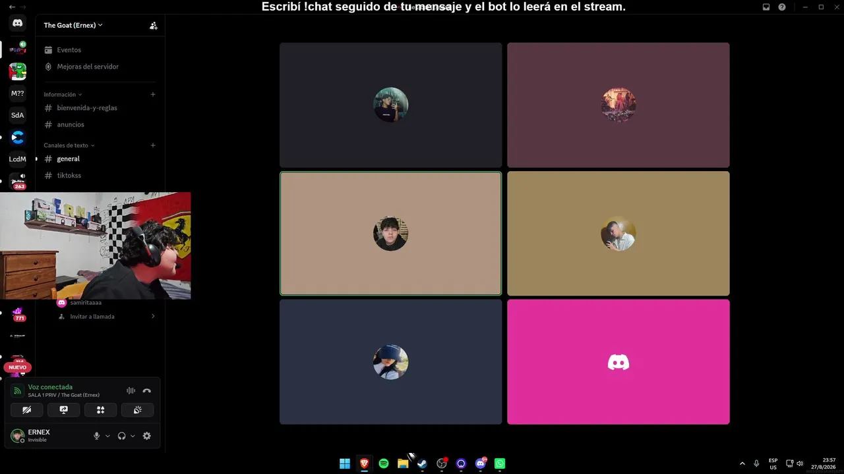
Task: Turn on the camera
Action: tap(27, 409)
